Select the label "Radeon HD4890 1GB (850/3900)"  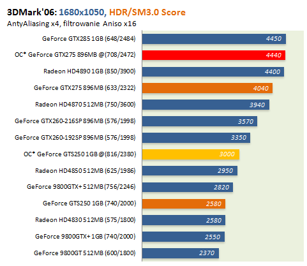(x=89, y=71)
